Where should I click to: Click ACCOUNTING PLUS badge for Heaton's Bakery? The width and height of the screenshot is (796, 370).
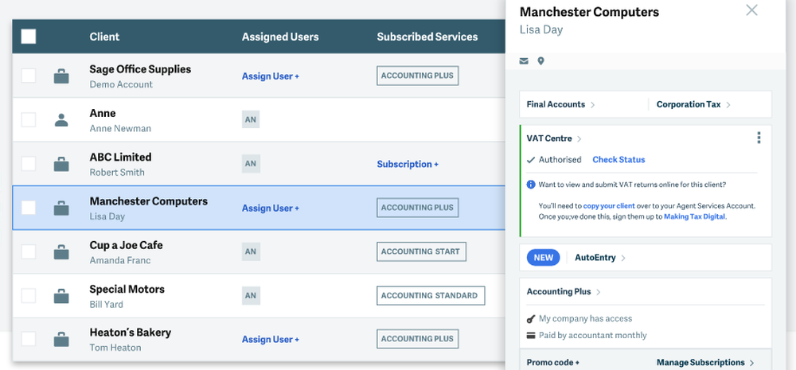(417, 339)
